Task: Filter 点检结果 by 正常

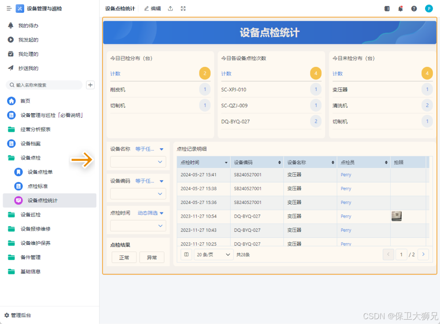Action: pyautogui.click(x=124, y=257)
